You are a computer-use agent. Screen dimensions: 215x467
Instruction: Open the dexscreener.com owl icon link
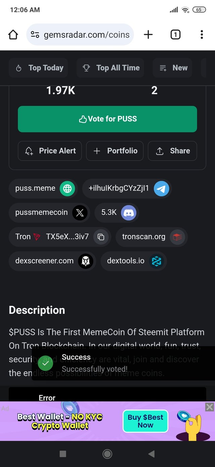click(85, 261)
